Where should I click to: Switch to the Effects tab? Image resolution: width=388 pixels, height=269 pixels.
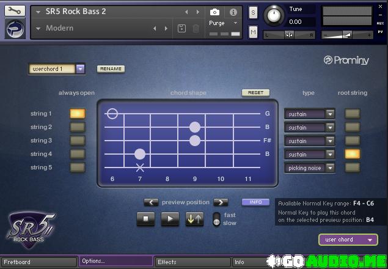pos(192,262)
